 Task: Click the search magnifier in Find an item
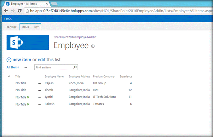[75, 67]
